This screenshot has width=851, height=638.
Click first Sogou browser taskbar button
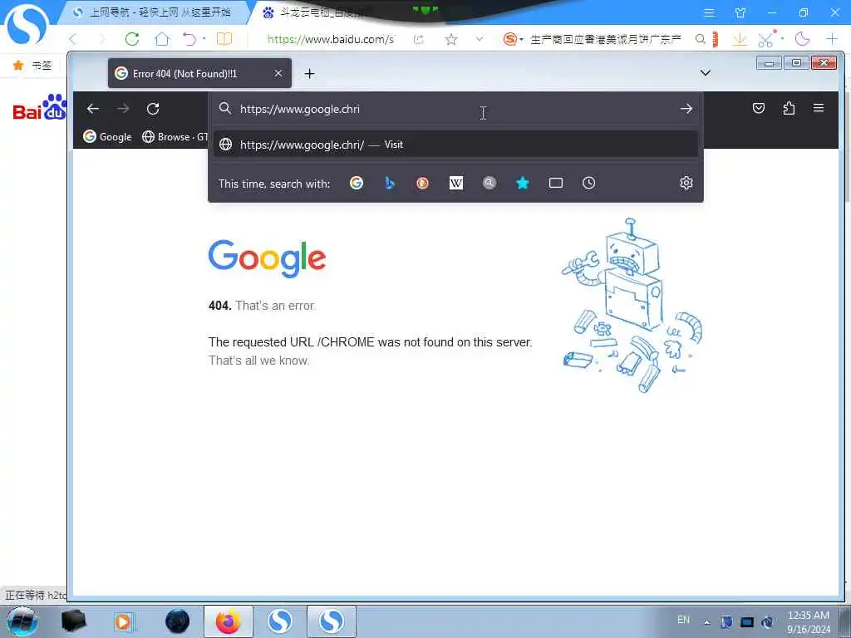(x=280, y=621)
